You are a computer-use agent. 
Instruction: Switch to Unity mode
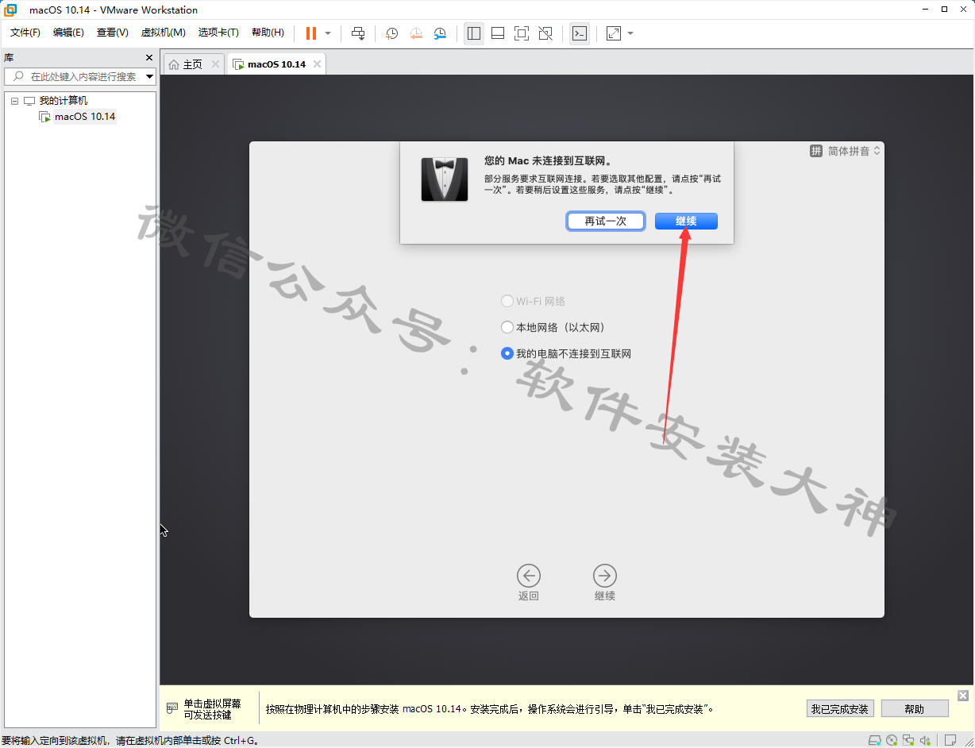click(545, 33)
